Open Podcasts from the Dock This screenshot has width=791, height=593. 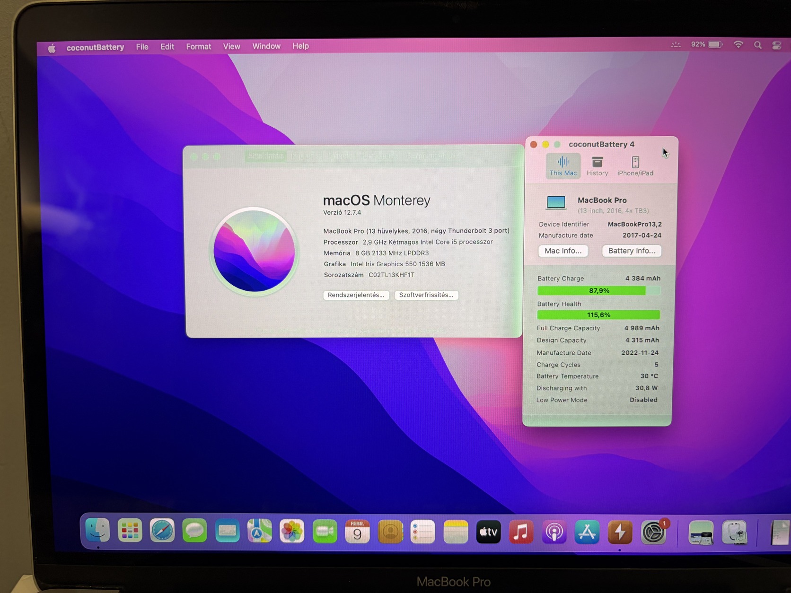click(554, 532)
